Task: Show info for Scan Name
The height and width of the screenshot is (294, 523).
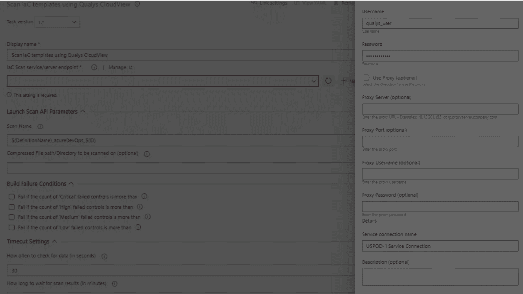Action: click(40, 126)
